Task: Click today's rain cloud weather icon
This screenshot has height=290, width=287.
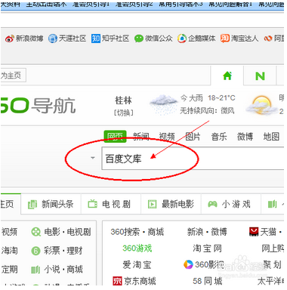Action: tap(163, 104)
